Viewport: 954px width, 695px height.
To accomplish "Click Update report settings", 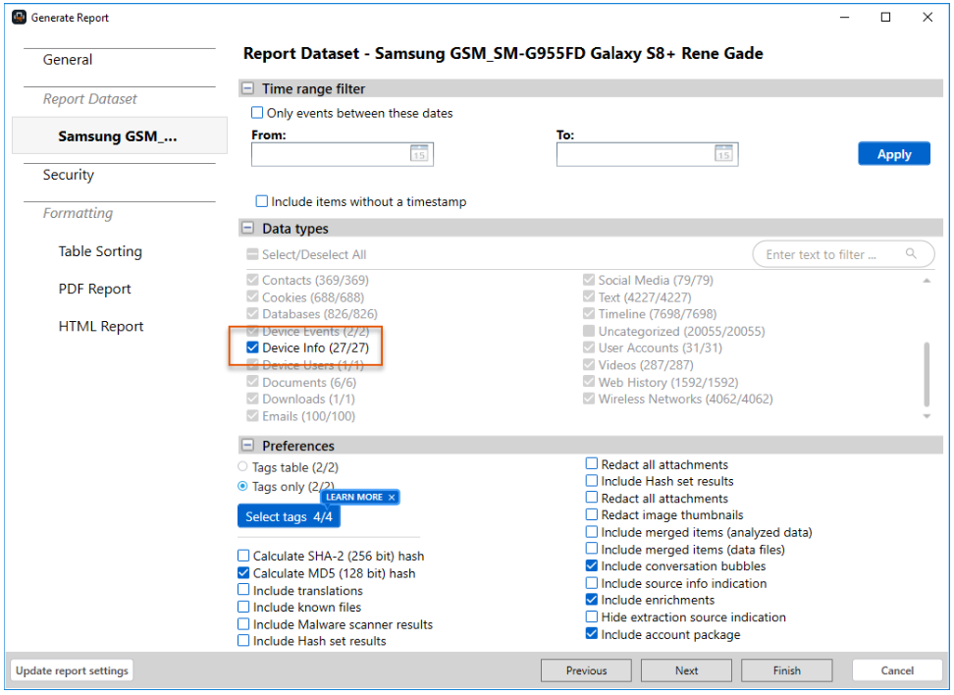I will (72, 670).
